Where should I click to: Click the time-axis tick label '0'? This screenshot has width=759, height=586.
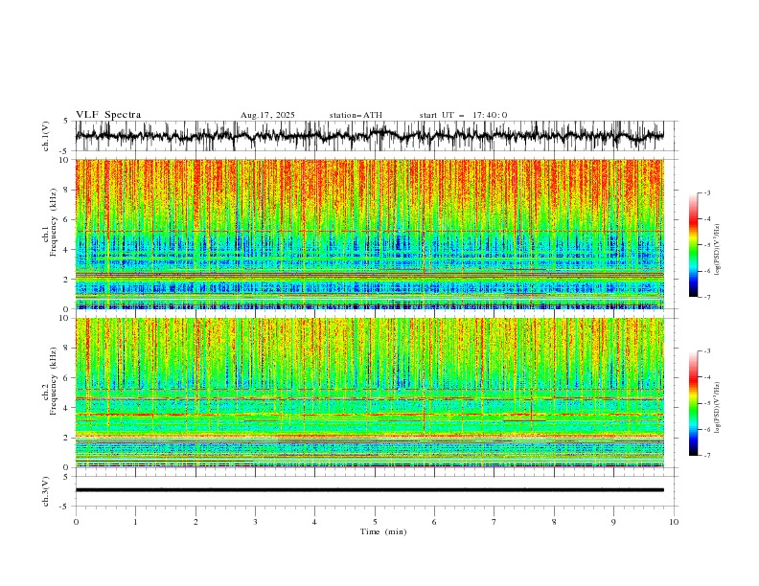[76, 522]
